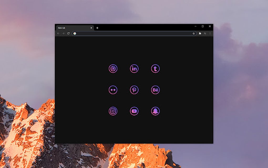Open the Tumblr shortcut
This screenshot has height=168, width=268.
[x=155, y=69]
